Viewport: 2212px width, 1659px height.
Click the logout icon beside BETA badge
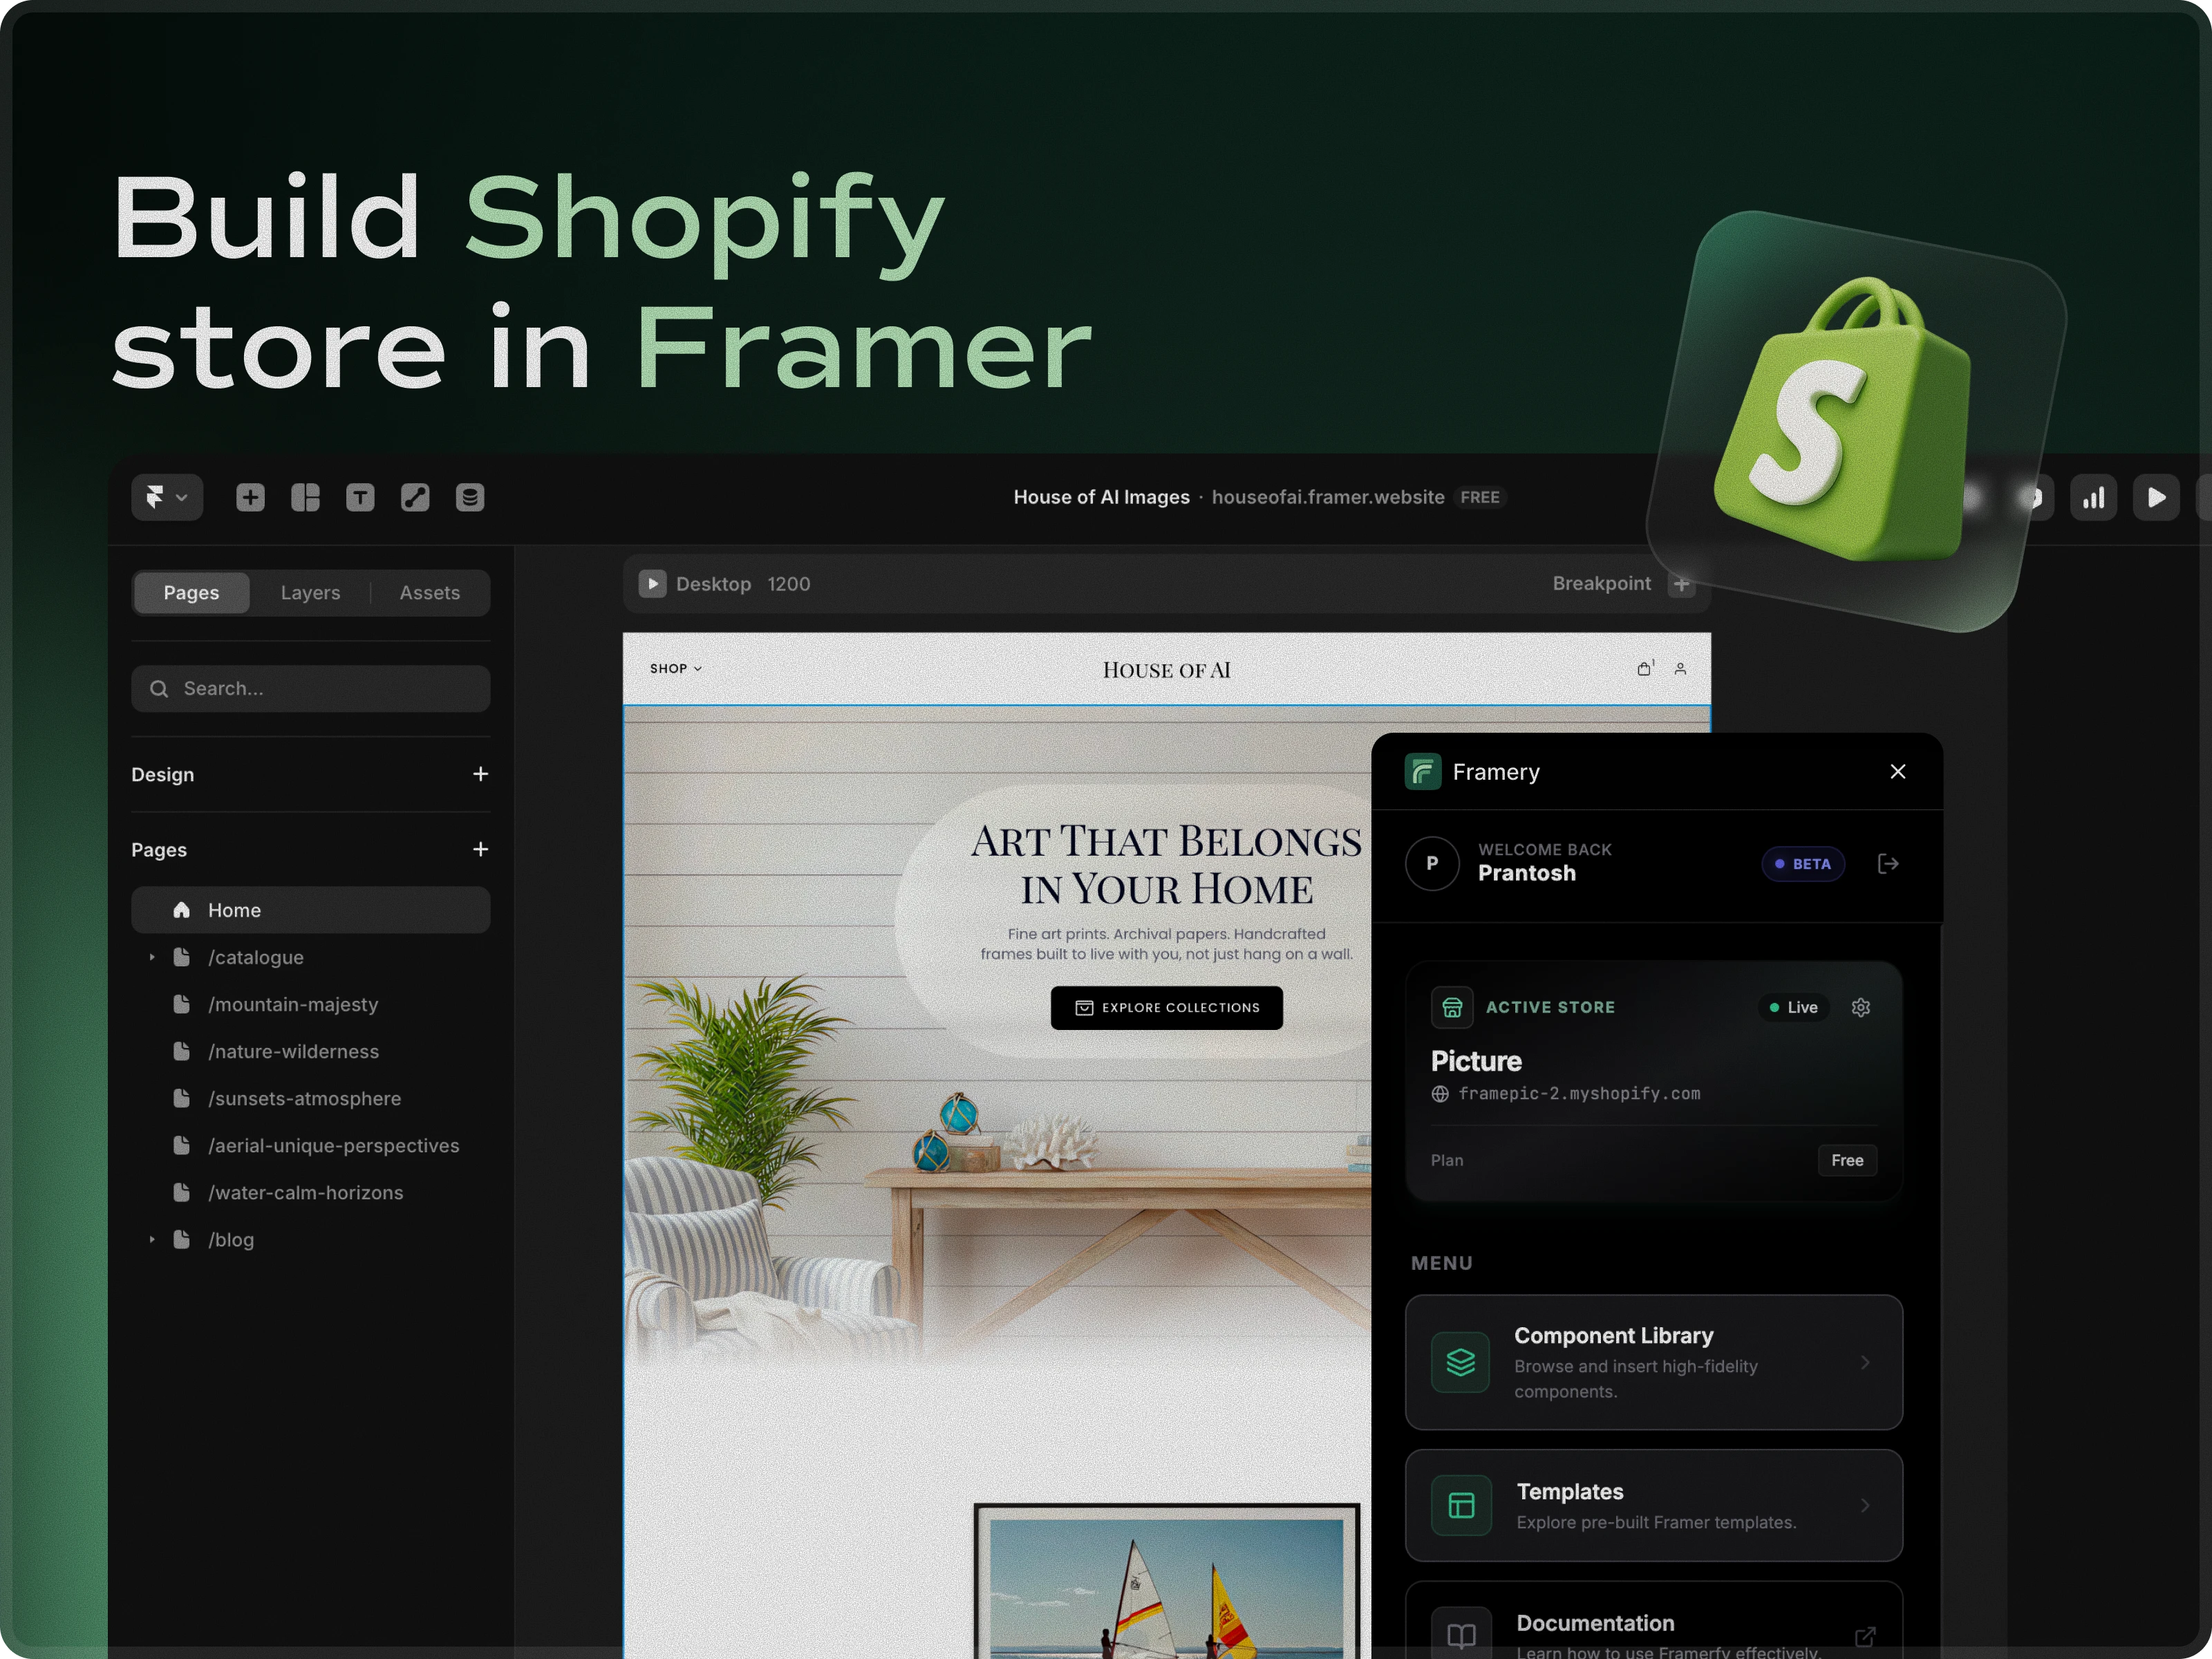(1888, 863)
